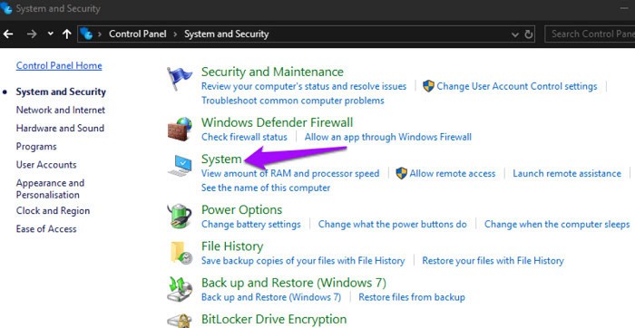
Task: Click the BitLocker Drive Encryption lock icon
Action: click(x=181, y=321)
